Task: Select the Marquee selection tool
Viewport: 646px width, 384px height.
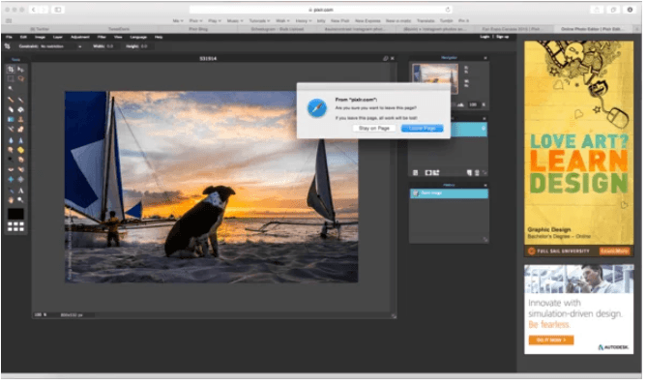Action: click(11, 78)
